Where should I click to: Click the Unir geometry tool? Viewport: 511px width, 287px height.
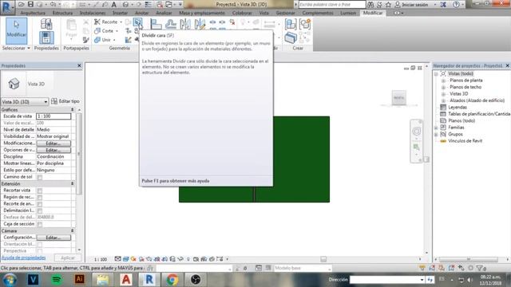(103, 40)
